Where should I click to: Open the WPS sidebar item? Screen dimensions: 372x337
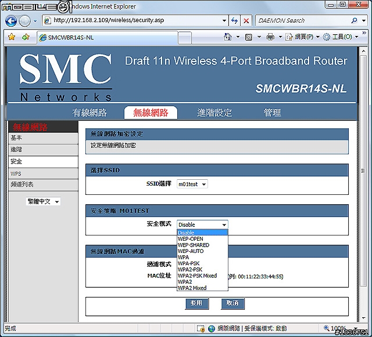tap(43, 173)
